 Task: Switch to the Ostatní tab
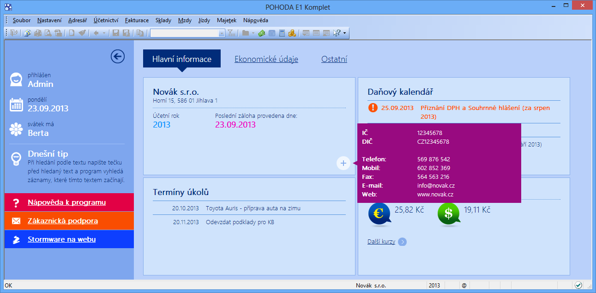pyautogui.click(x=334, y=59)
